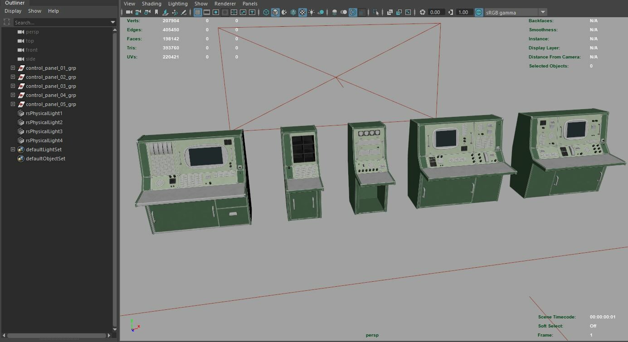Toggle smooth shaded display mode
628x342 pixels.
(x=276, y=12)
